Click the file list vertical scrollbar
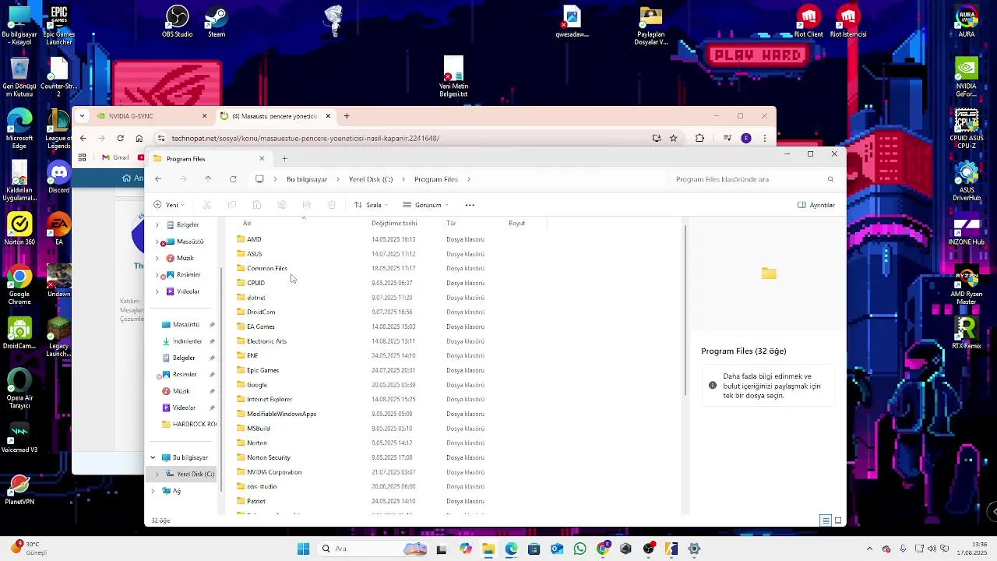This screenshot has width=997, height=561. [x=685, y=312]
